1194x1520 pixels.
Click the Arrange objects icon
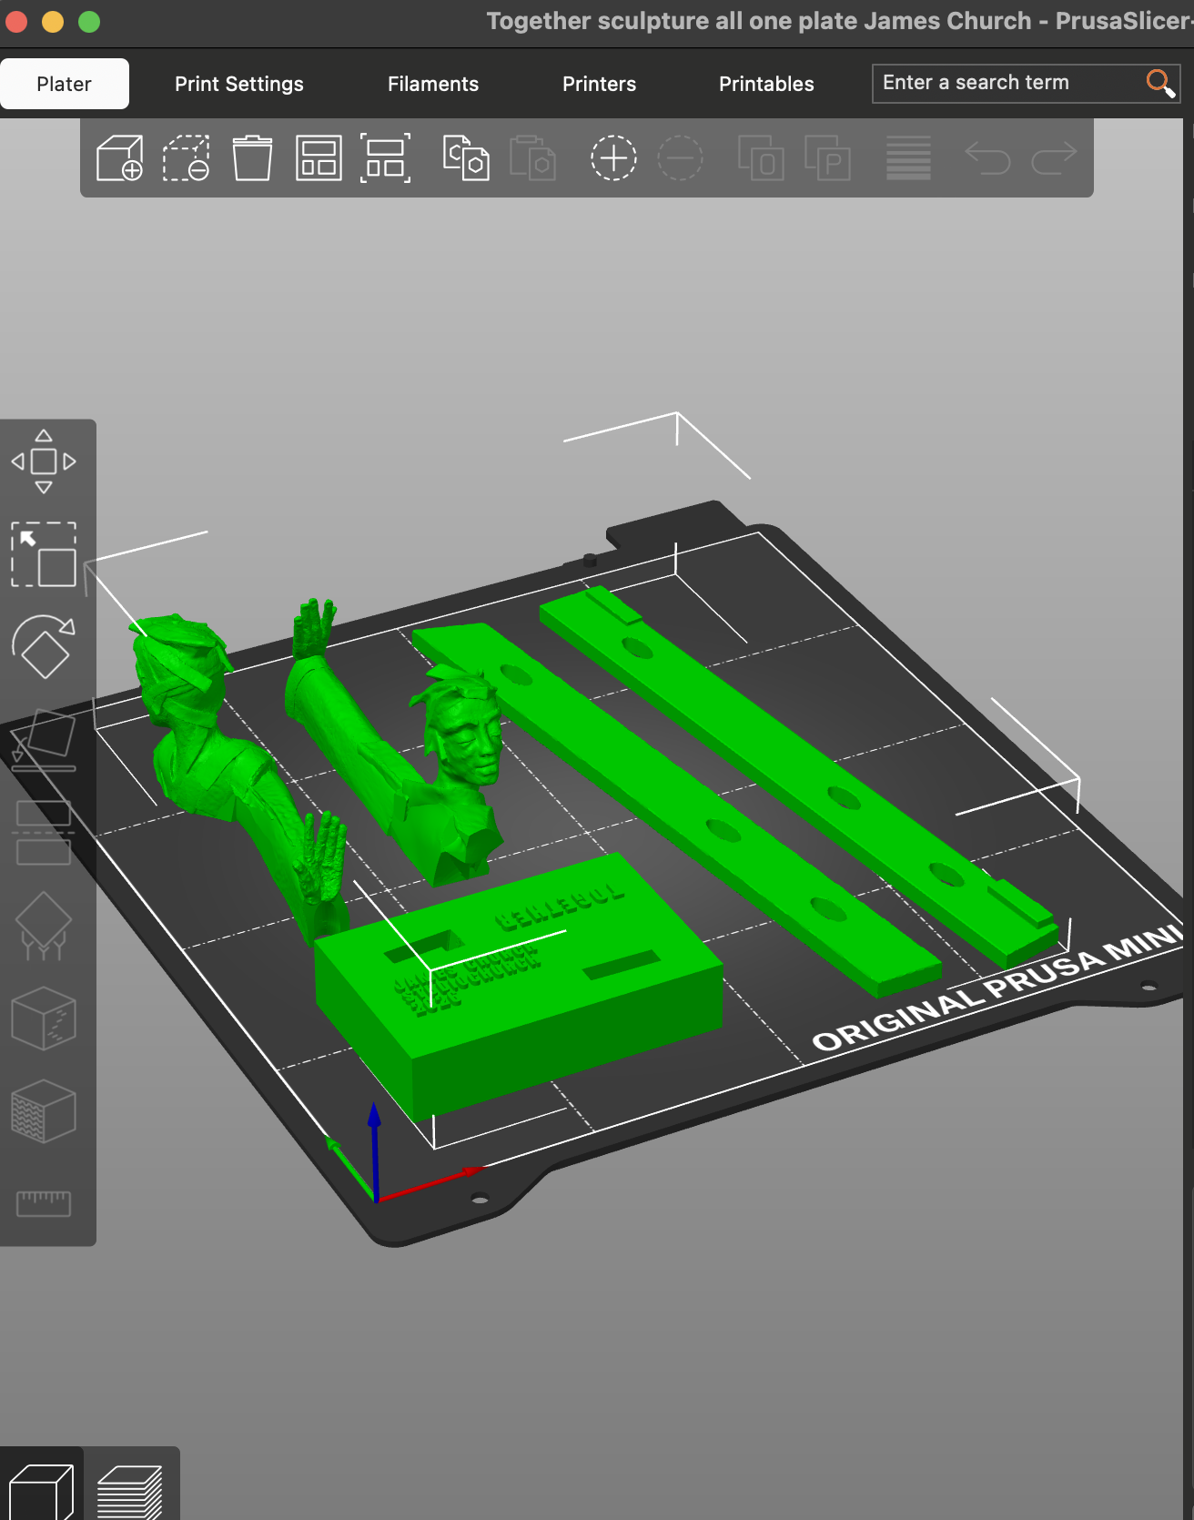coord(319,158)
